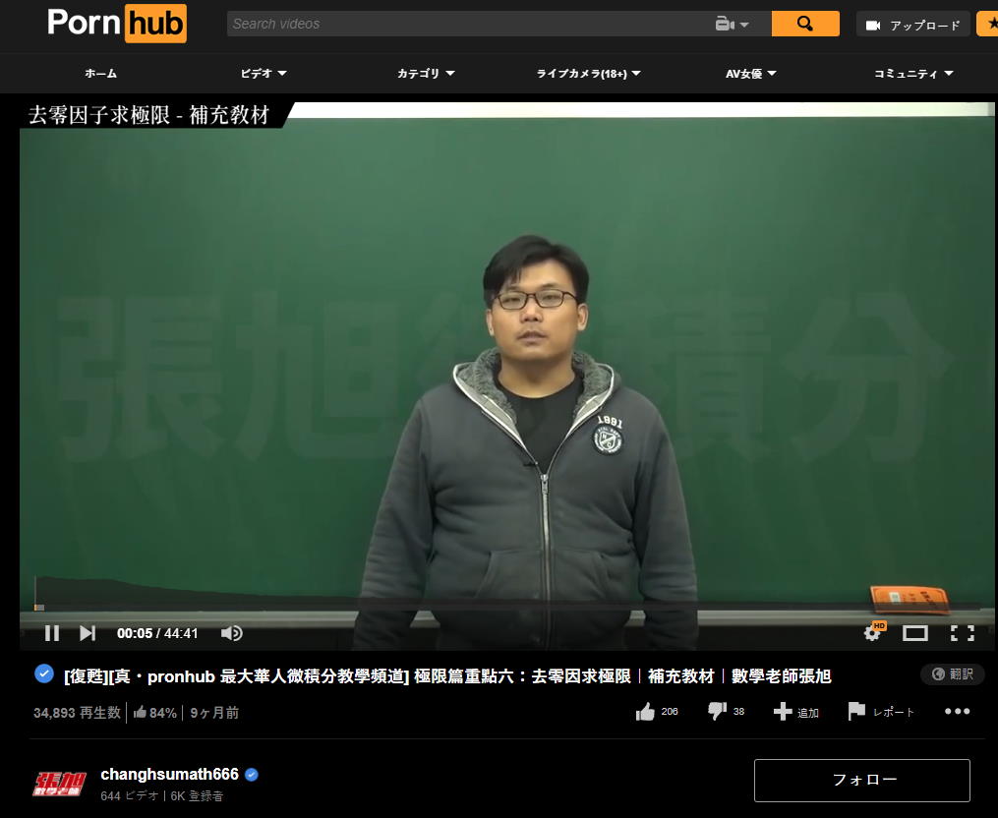Viewport: 998px width, 818px height.
Task: Open the changhsumath666 channel link
Action: tap(169, 775)
